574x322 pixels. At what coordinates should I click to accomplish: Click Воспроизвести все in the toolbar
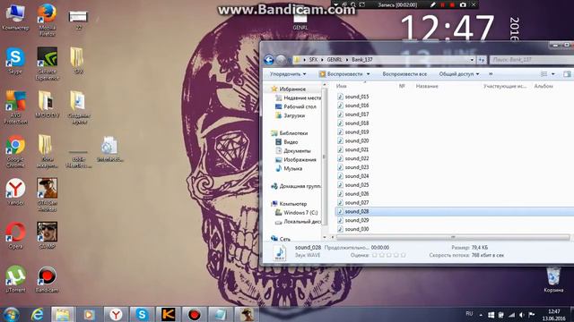click(x=404, y=74)
